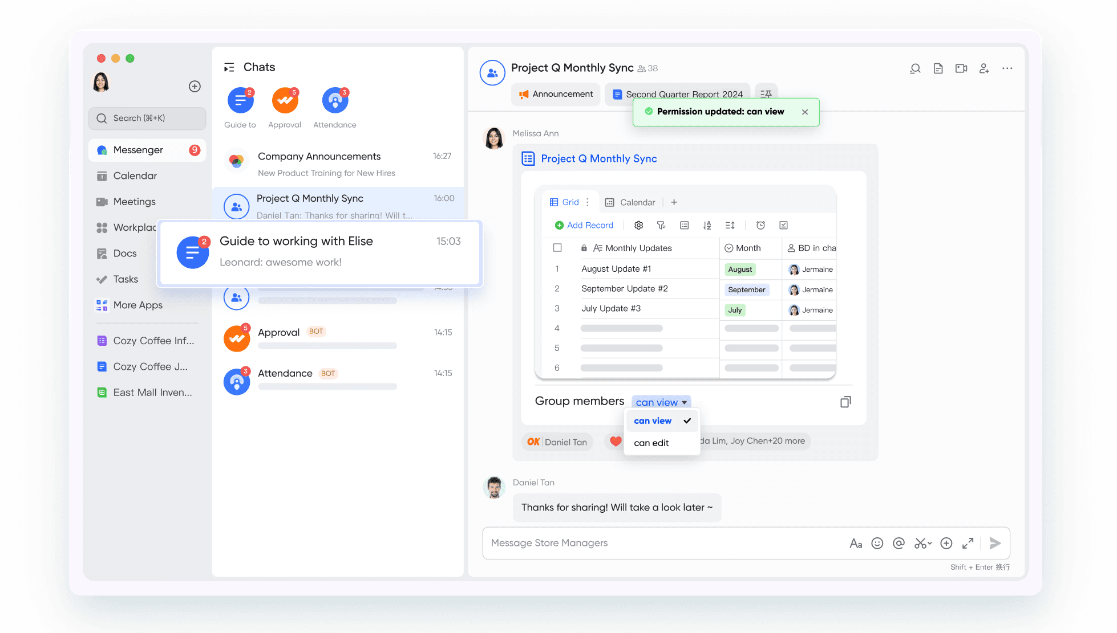Viewport: 1117px width, 633px height.
Task: Tick the select-all checkbox in grid header
Action: click(x=557, y=248)
